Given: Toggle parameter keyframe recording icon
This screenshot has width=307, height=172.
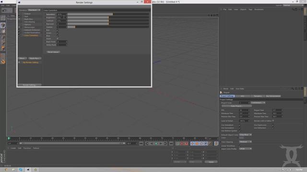Looking at the screenshot, I should [206, 143].
